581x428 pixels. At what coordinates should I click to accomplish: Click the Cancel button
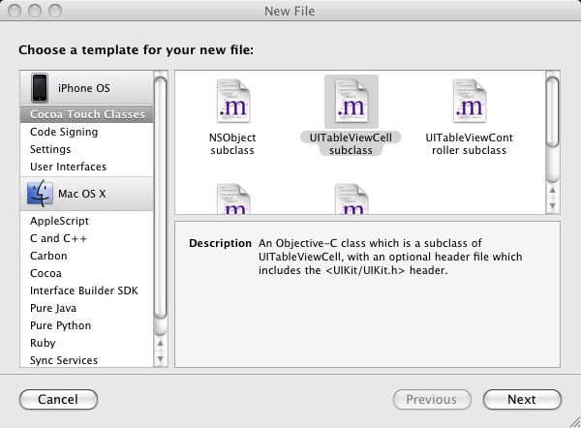(58, 400)
